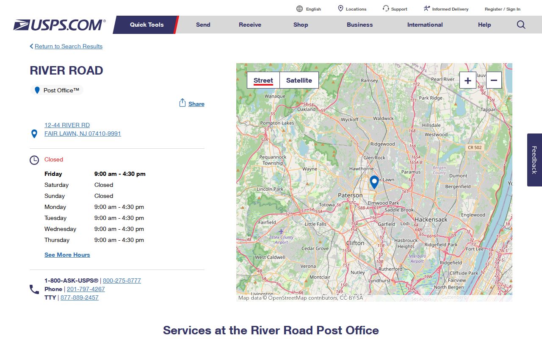Click TTY number 877-889-2457

(80, 297)
